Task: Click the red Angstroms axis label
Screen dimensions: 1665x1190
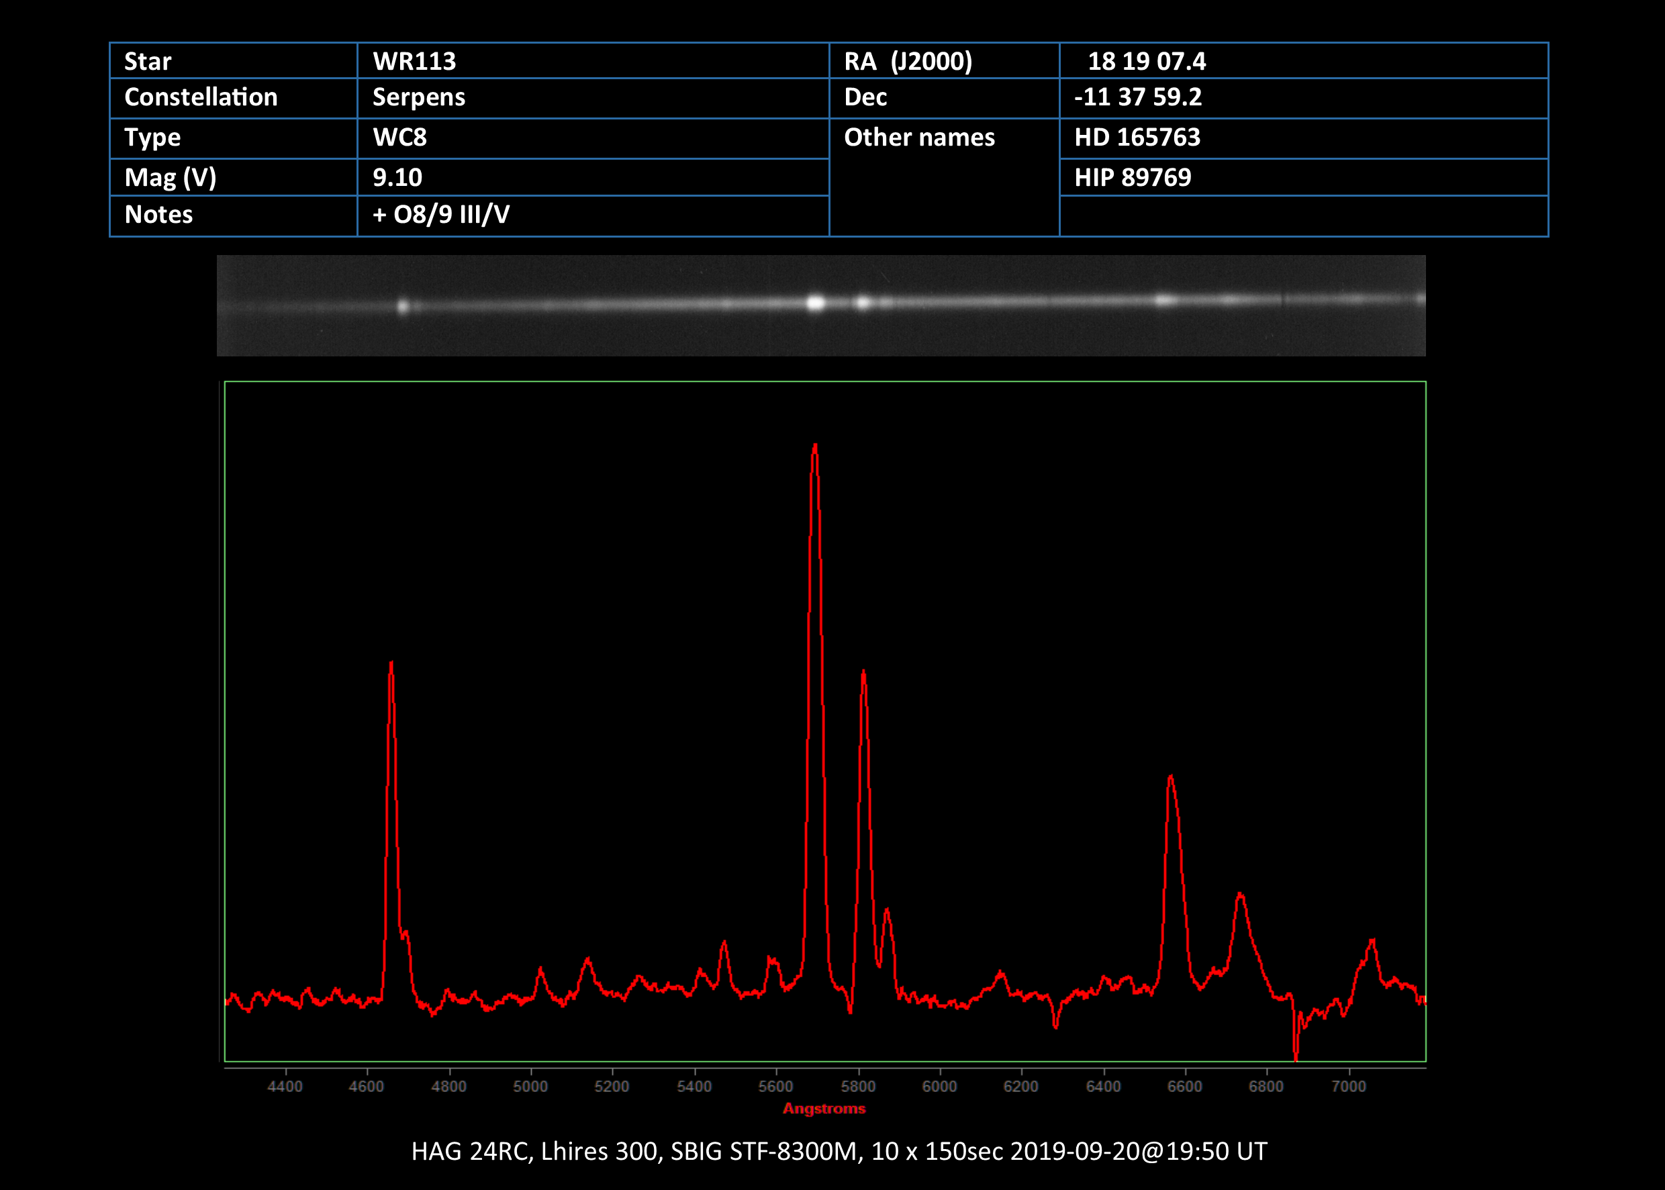Action: [x=824, y=1109]
